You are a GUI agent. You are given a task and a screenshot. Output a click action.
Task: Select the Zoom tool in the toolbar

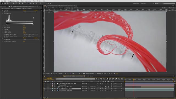[8, 3]
